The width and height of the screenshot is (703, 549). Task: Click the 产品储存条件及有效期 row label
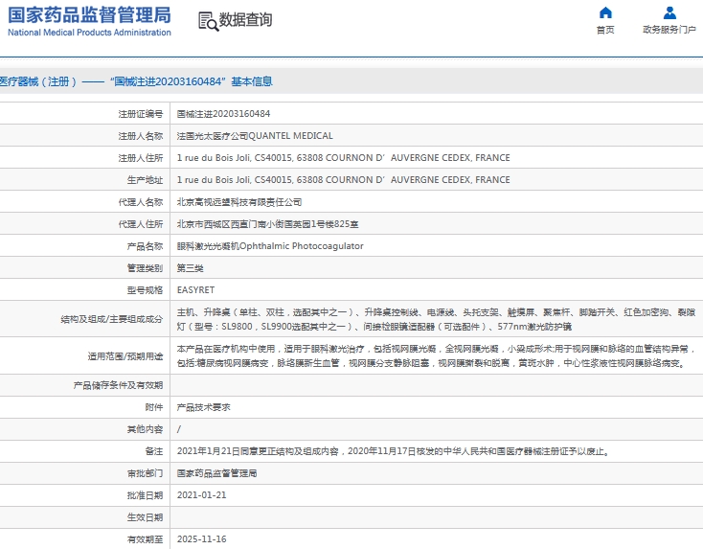[118, 385]
